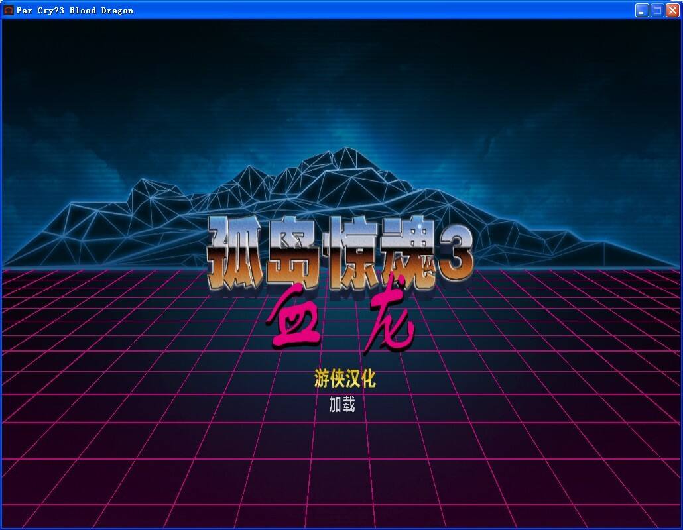The height and width of the screenshot is (530, 683).
Task: Click the "加" character of the load option
Action: (336, 404)
